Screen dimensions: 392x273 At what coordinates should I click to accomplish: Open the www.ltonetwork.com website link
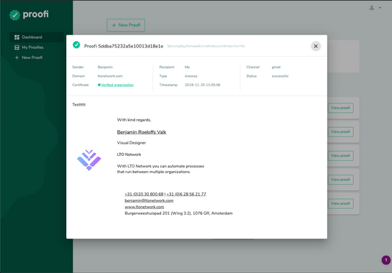145,207
